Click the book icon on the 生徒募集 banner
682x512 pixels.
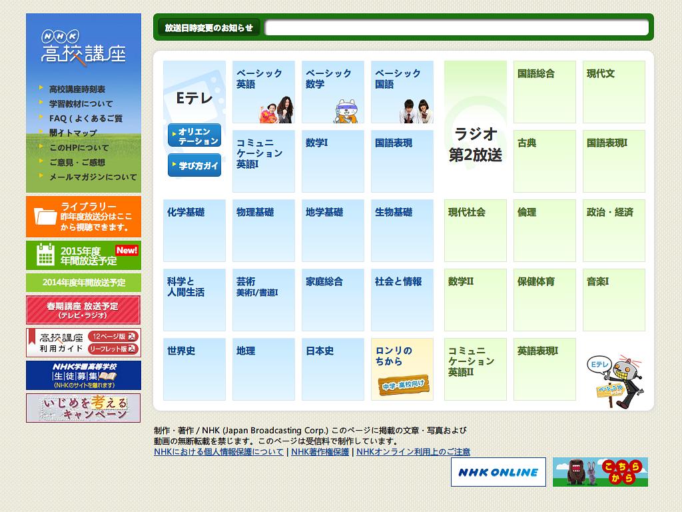coord(107,376)
